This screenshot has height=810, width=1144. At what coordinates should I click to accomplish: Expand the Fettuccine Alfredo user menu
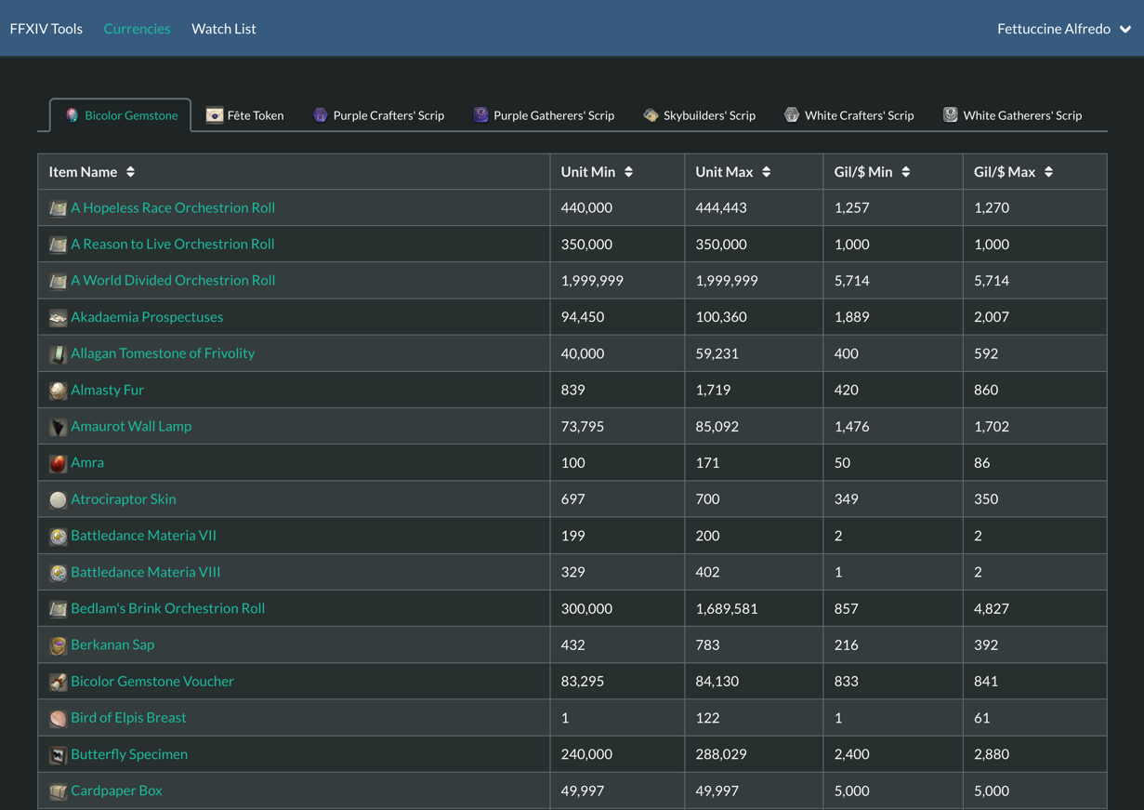[x=1063, y=29]
